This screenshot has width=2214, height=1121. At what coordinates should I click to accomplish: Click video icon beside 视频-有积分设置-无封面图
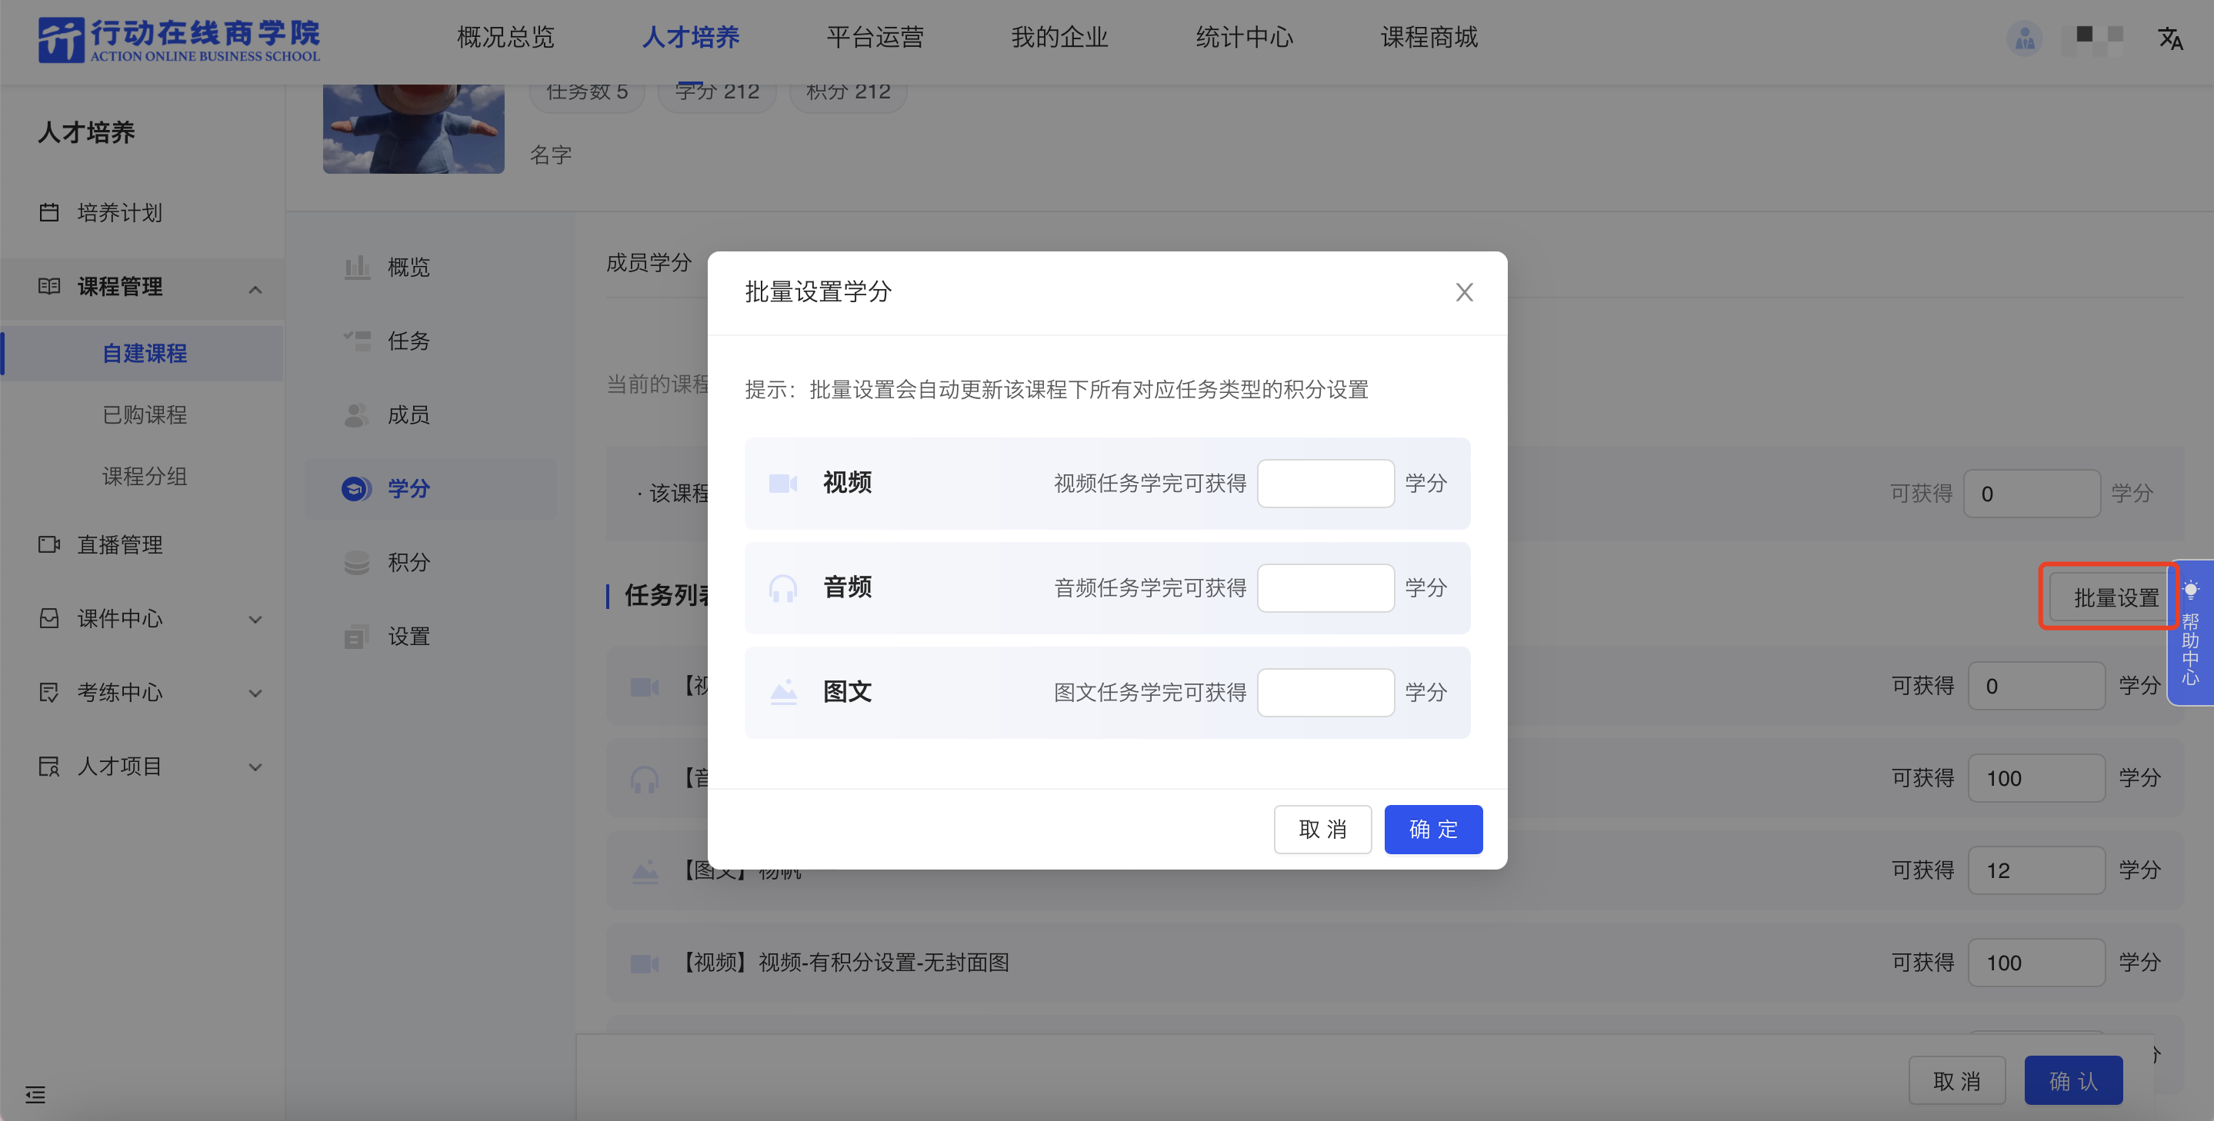[x=645, y=963]
